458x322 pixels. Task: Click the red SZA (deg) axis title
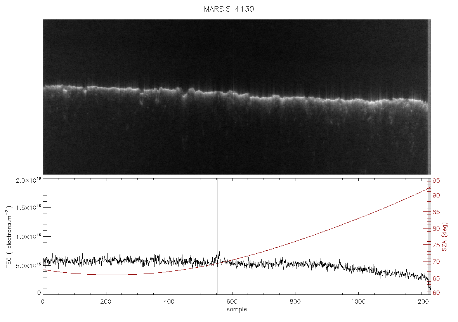point(444,237)
